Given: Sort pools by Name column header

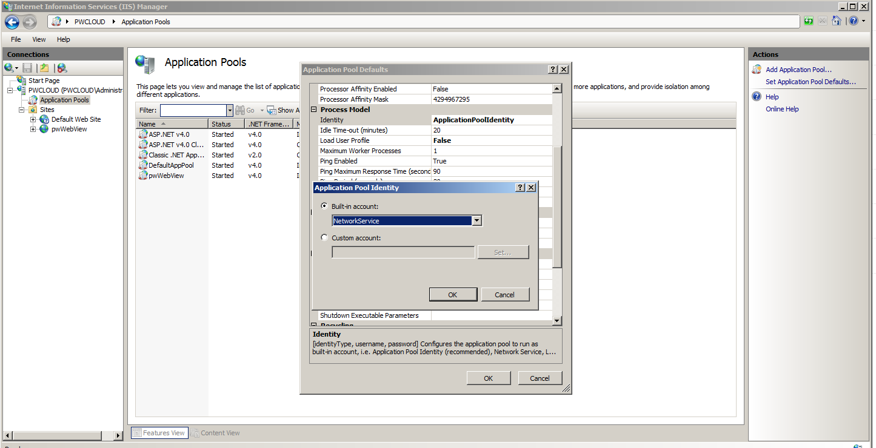Looking at the screenshot, I should tap(173, 124).
